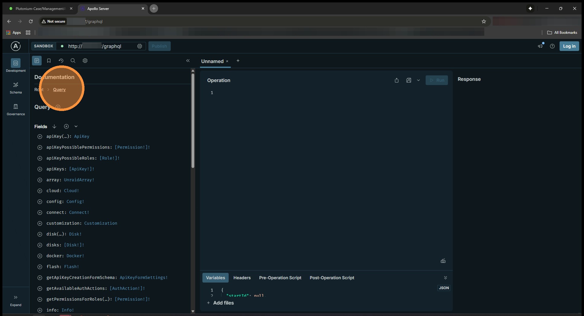Click the share operation icon
The width and height of the screenshot is (584, 316).
pyautogui.click(x=397, y=80)
